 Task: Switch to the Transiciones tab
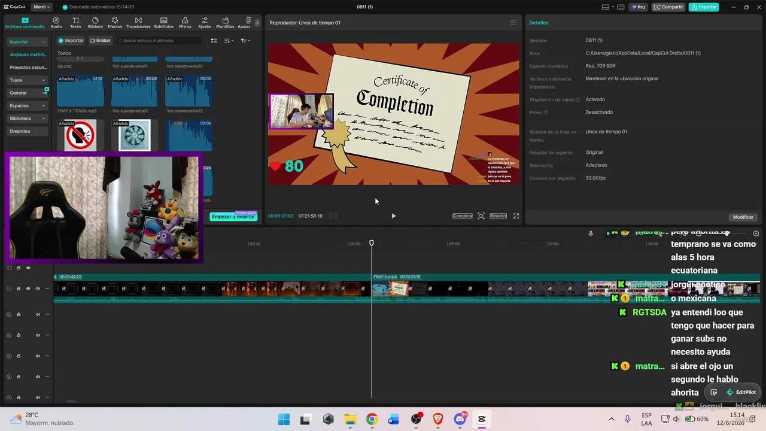coord(138,23)
